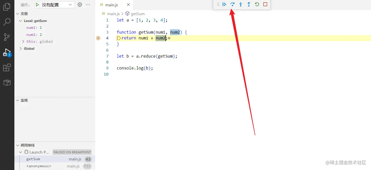Click the Step Out debug button
This screenshot has width=371, height=170.
tap(249, 4)
